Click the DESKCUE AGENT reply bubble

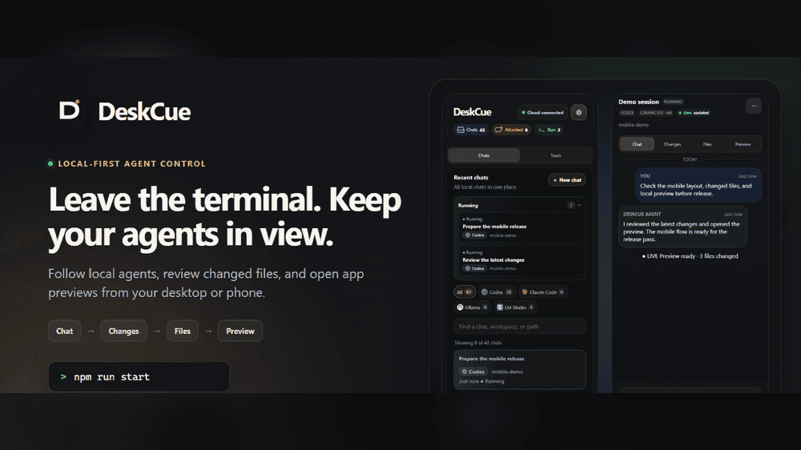coord(682,227)
